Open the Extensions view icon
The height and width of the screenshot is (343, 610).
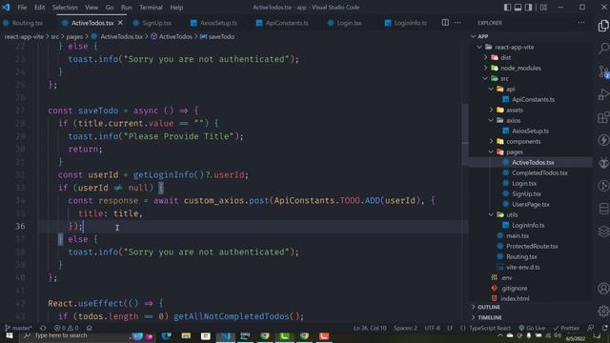[x=603, y=117]
